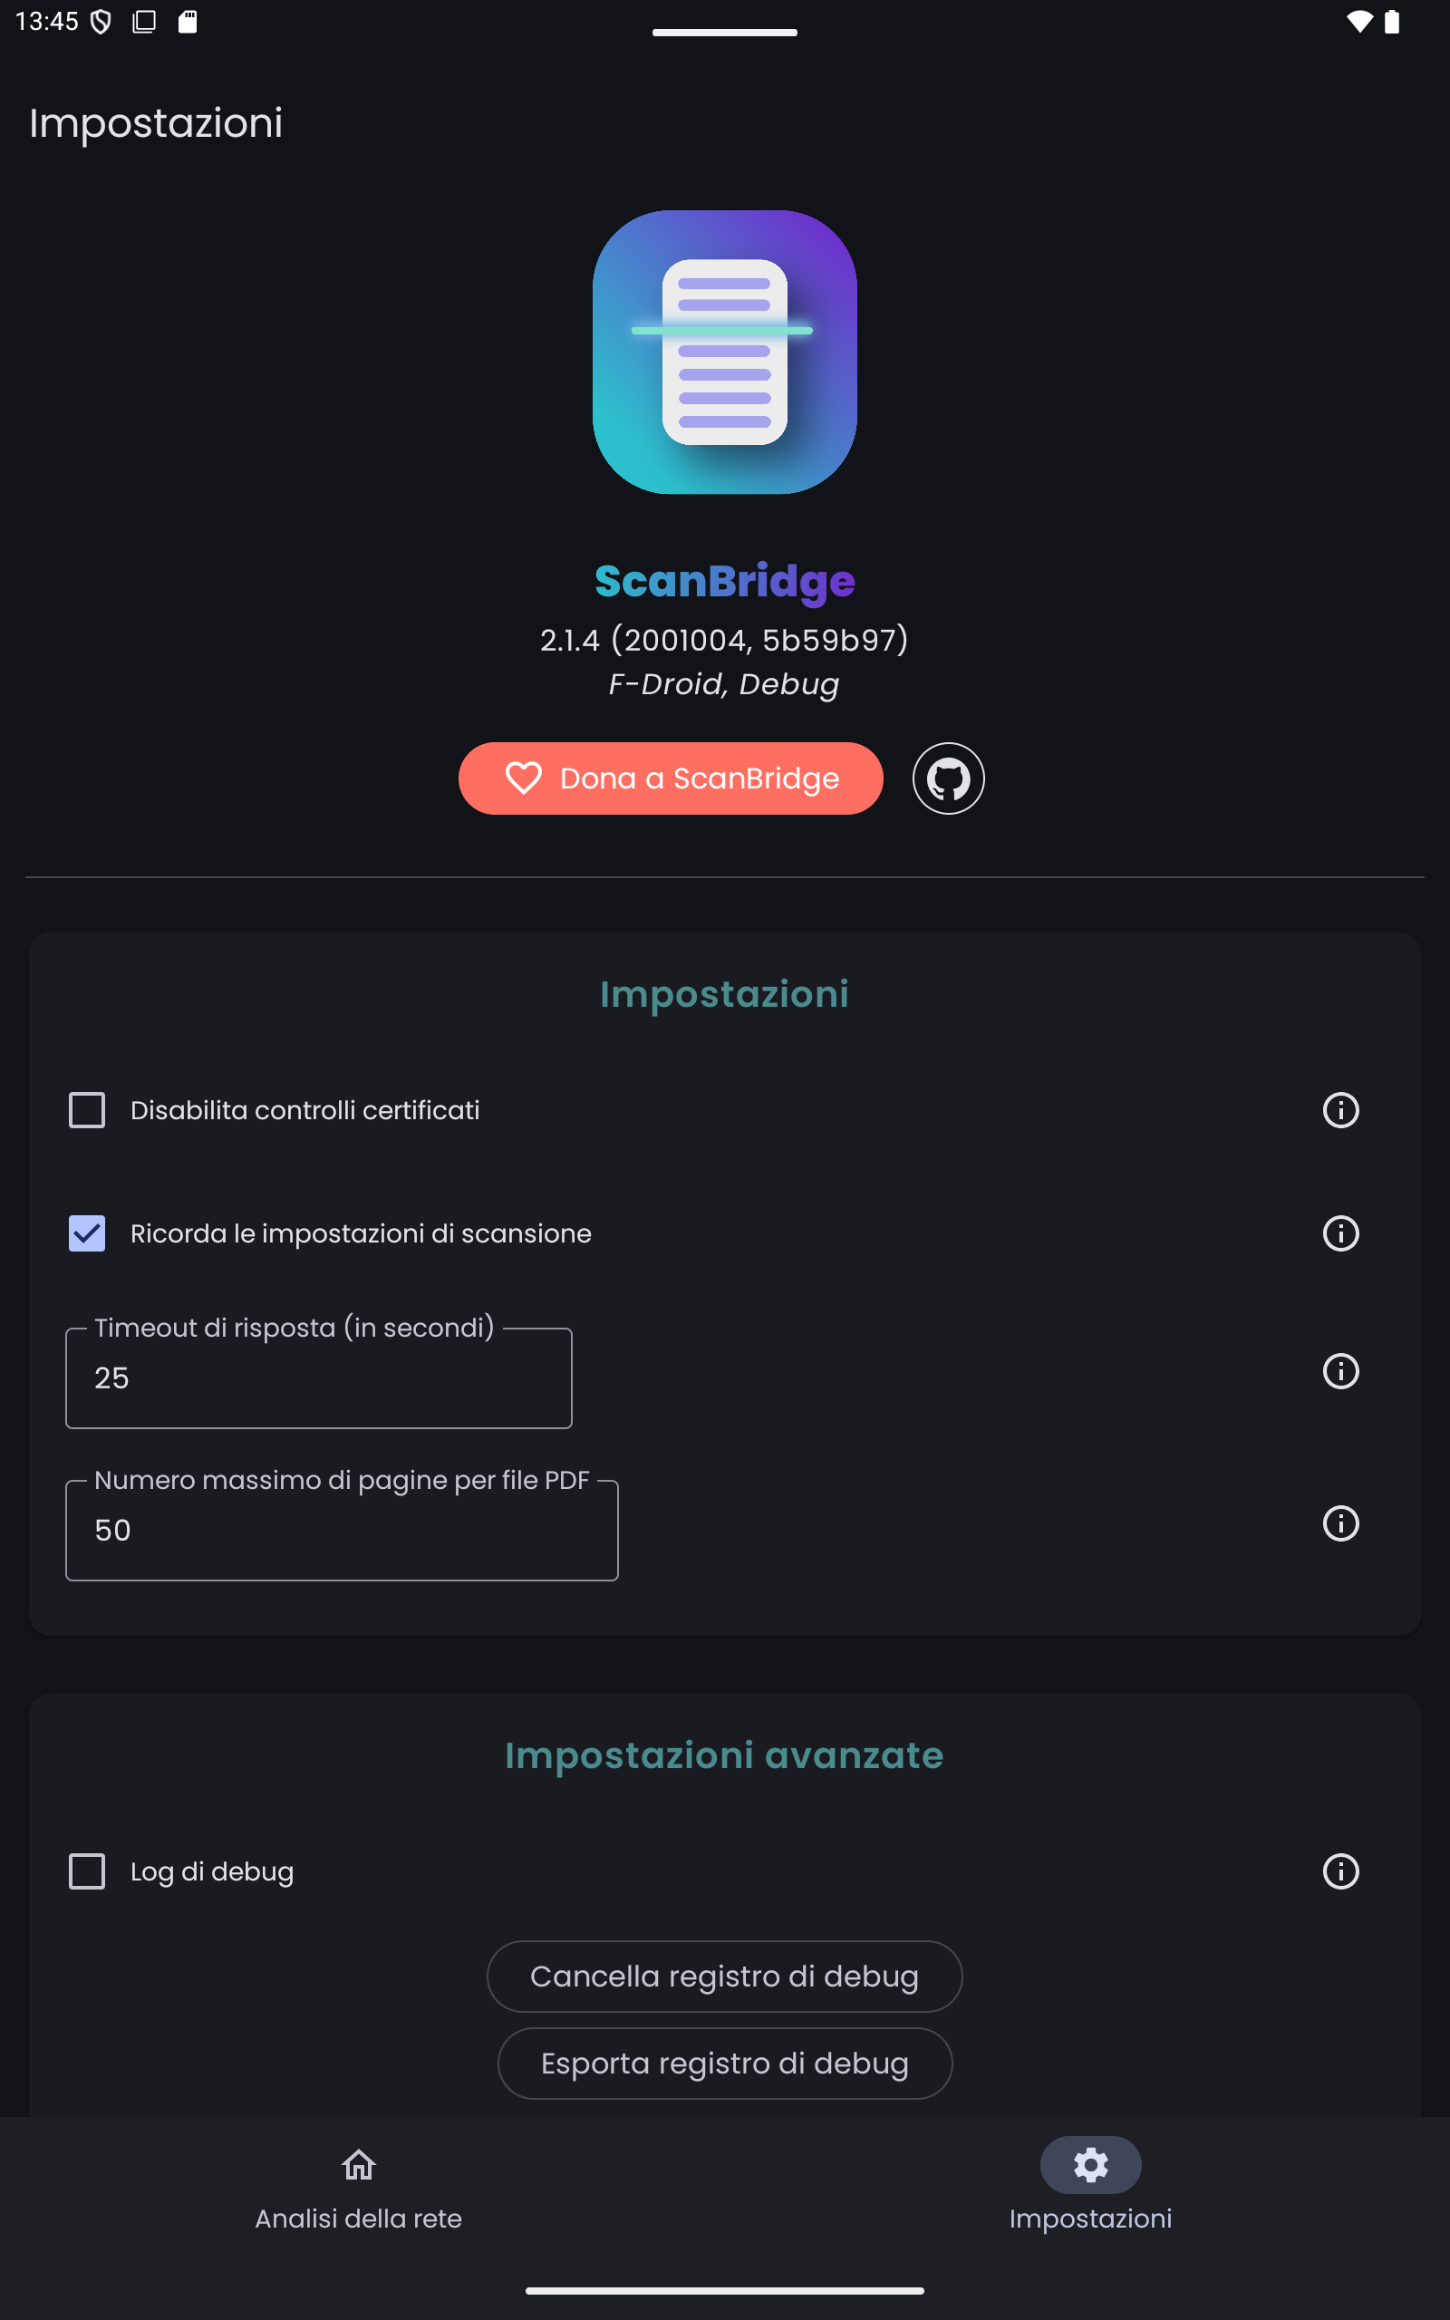
Task: Enable the Log di debug checkbox
Action: (x=87, y=1871)
